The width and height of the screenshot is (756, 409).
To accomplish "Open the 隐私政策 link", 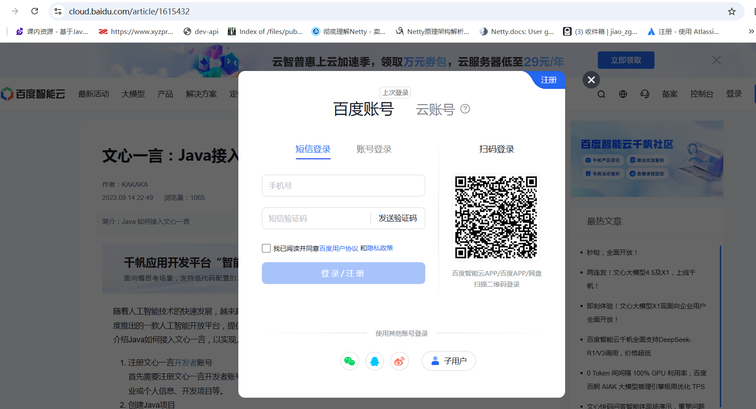I will coord(380,248).
